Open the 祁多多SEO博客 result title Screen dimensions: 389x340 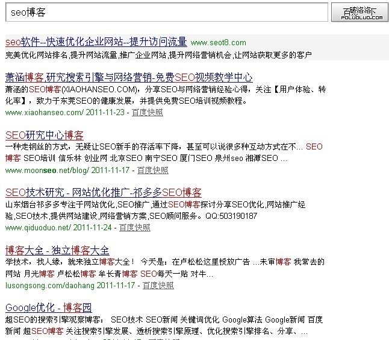point(103,193)
